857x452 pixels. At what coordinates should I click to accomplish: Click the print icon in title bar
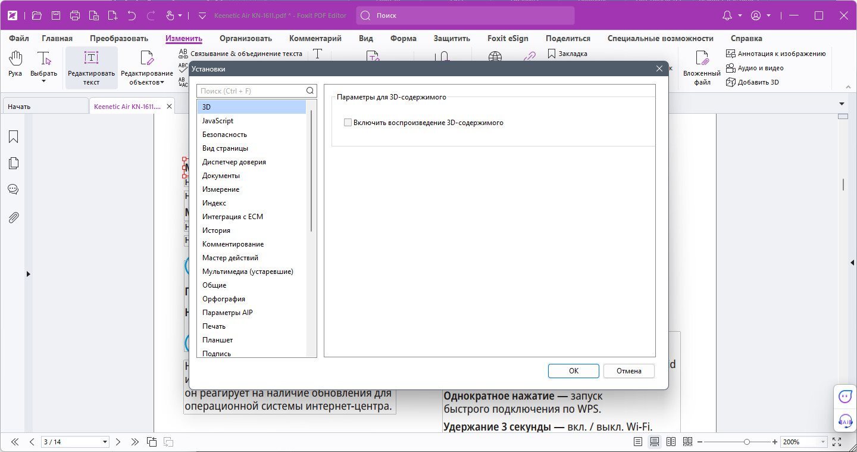[75, 15]
